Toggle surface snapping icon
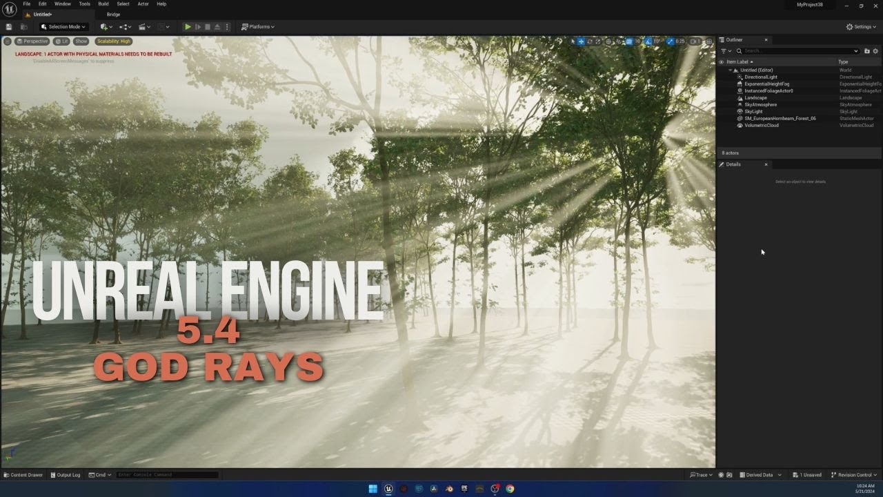The height and width of the screenshot is (497, 883). [x=619, y=41]
